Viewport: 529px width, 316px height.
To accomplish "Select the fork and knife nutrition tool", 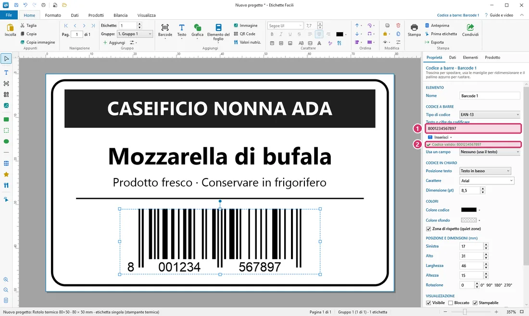I will (6, 185).
